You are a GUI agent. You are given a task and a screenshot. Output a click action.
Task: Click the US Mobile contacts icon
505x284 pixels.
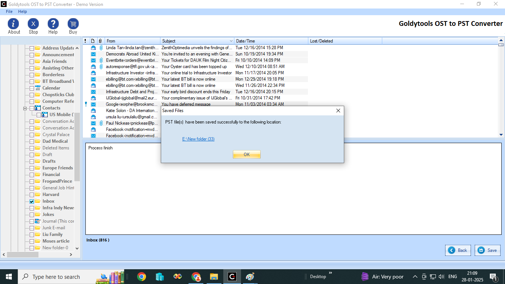pos(45,115)
